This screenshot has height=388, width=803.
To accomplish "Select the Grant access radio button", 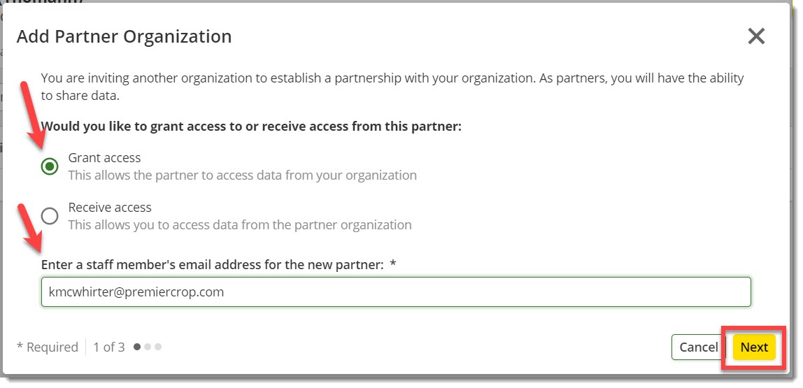I will point(50,166).
